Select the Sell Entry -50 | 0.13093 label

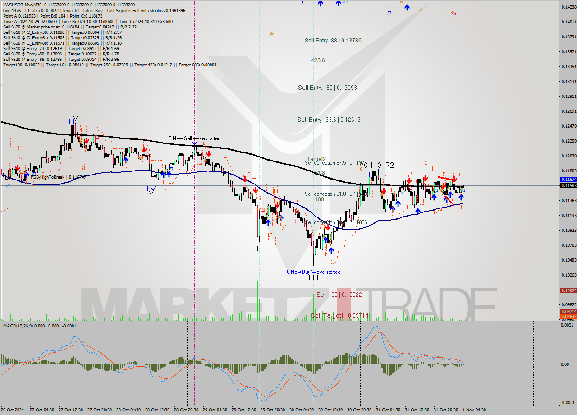pos(327,88)
